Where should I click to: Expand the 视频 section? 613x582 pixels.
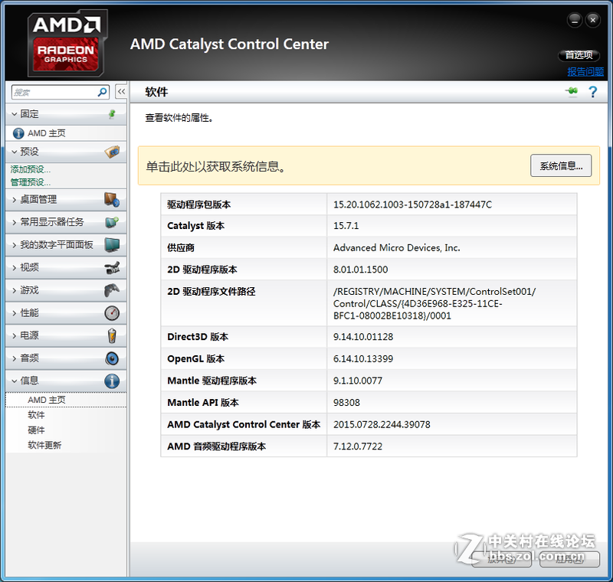click(x=15, y=268)
